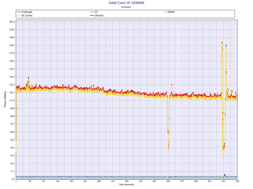Click the 144.3 y-axis value
This screenshot has height=189, width=253.
12,77
